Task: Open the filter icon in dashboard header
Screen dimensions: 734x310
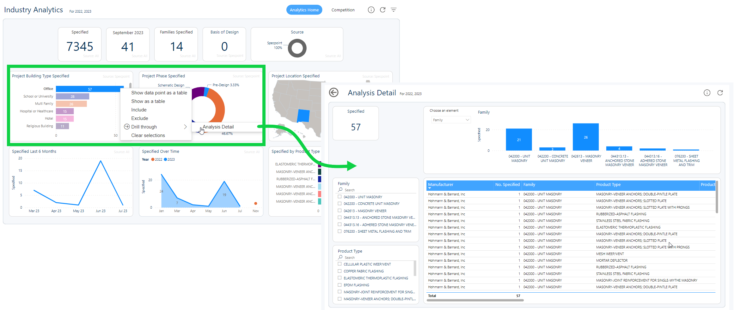Action: (x=394, y=10)
